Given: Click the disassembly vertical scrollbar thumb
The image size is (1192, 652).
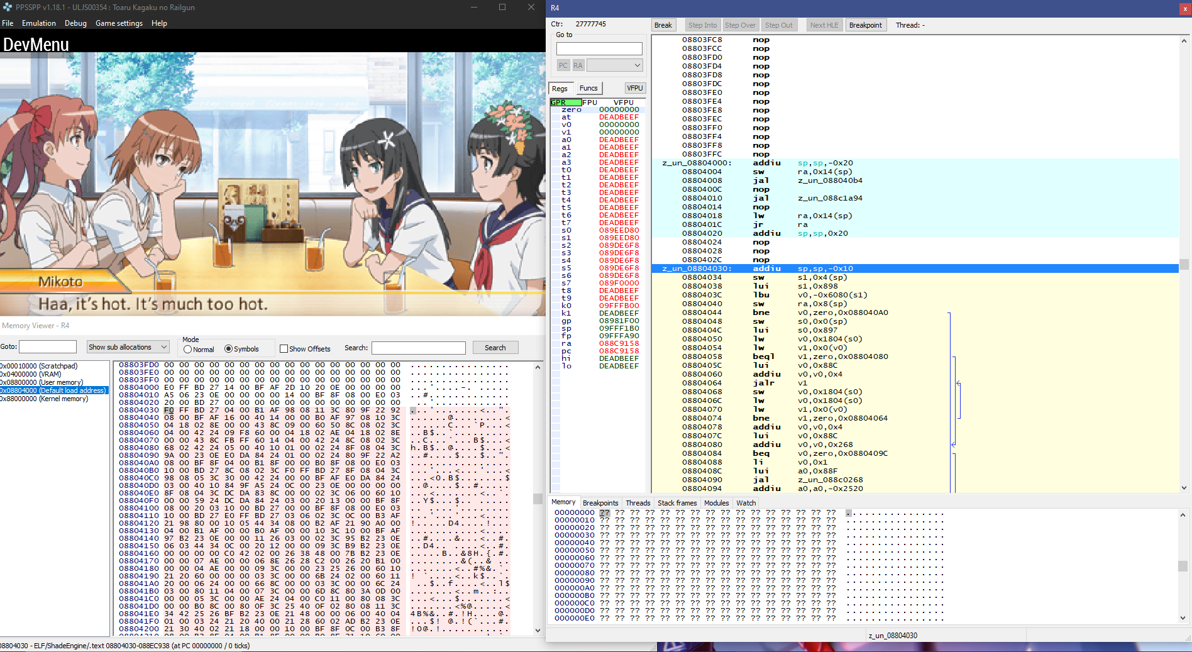Looking at the screenshot, I should (1184, 264).
